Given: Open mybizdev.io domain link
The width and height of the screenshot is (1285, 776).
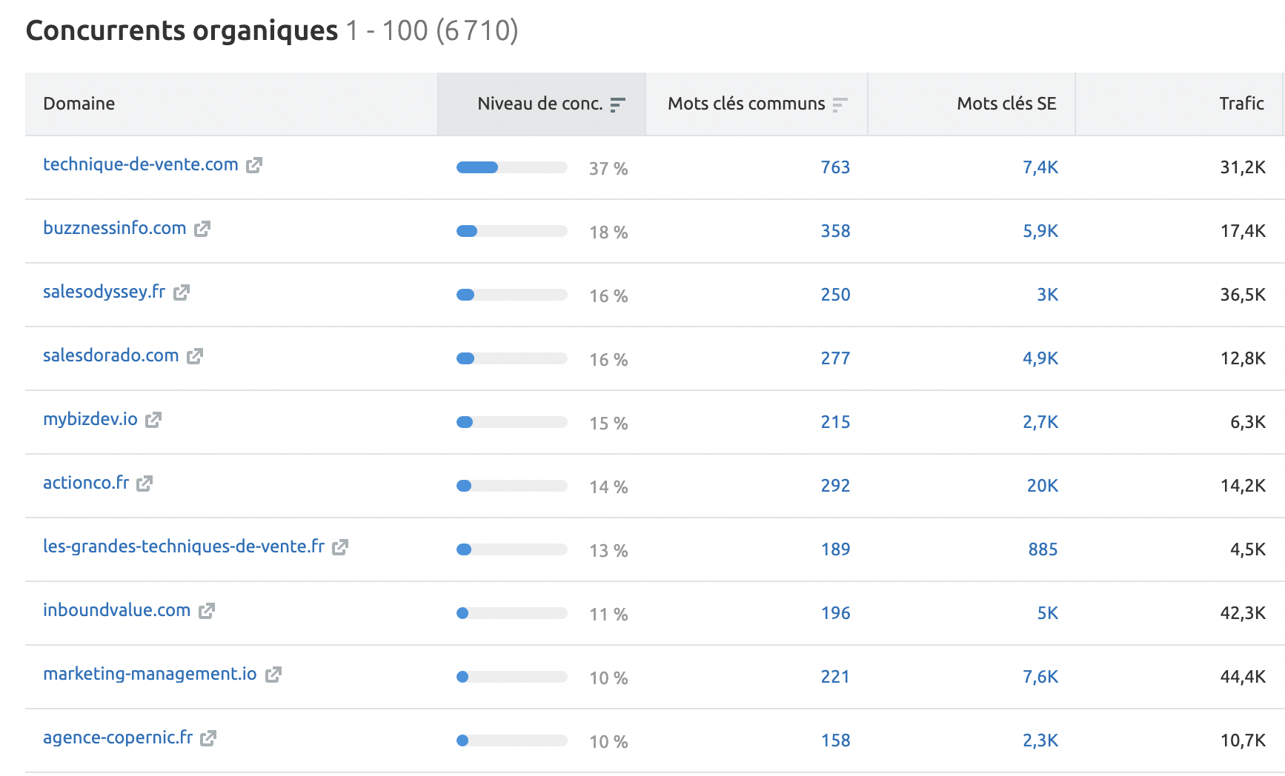Looking at the screenshot, I should [x=90, y=419].
